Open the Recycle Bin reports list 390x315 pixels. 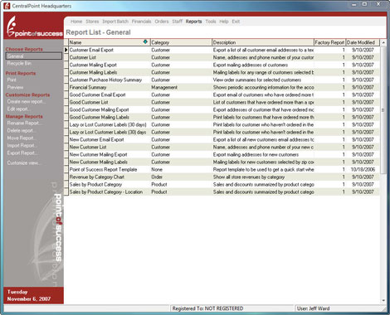pos(19,63)
